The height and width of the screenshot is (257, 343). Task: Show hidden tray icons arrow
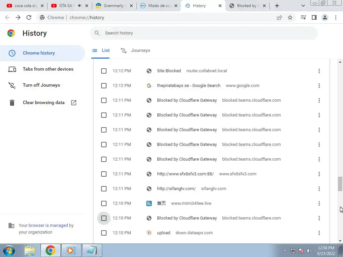pos(285,251)
